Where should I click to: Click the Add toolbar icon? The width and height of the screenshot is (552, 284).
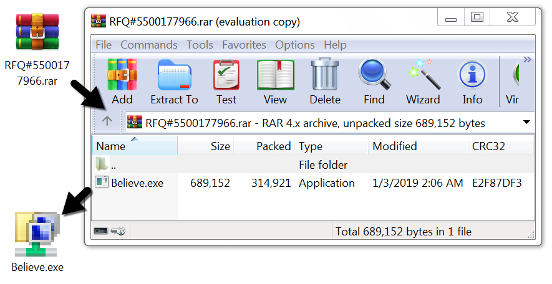122,82
